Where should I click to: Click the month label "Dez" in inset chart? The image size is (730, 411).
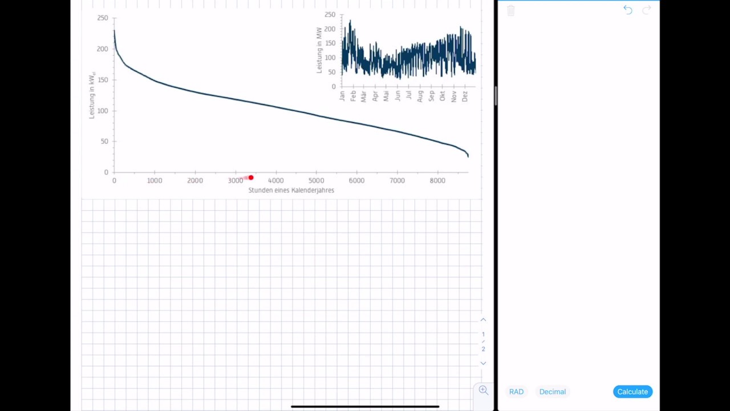(x=465, y=96)
